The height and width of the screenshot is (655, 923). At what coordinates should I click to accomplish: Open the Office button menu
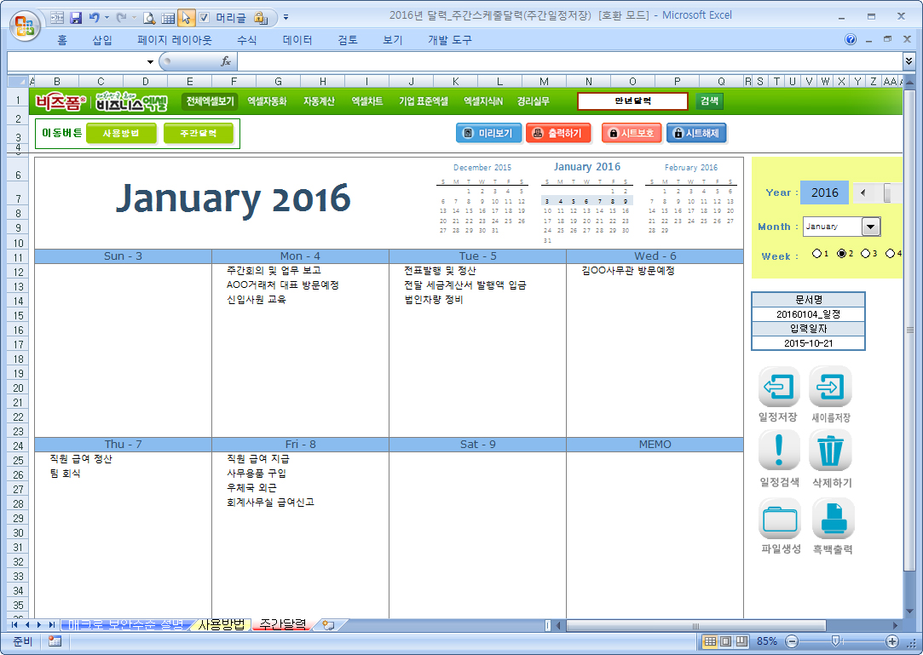[x=26, y=26]
